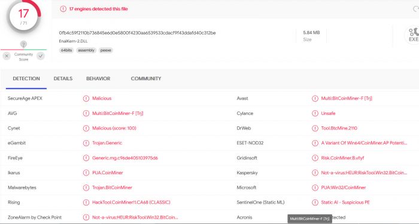Click the 64bits tag
The width and height of the screenshot is (419, 224).
[x=66, y=50]
